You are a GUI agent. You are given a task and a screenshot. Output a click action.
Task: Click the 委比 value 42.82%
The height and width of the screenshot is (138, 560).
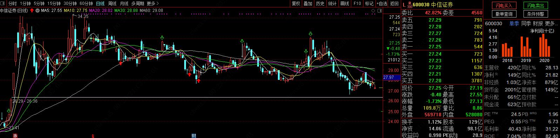coord(433,13)
